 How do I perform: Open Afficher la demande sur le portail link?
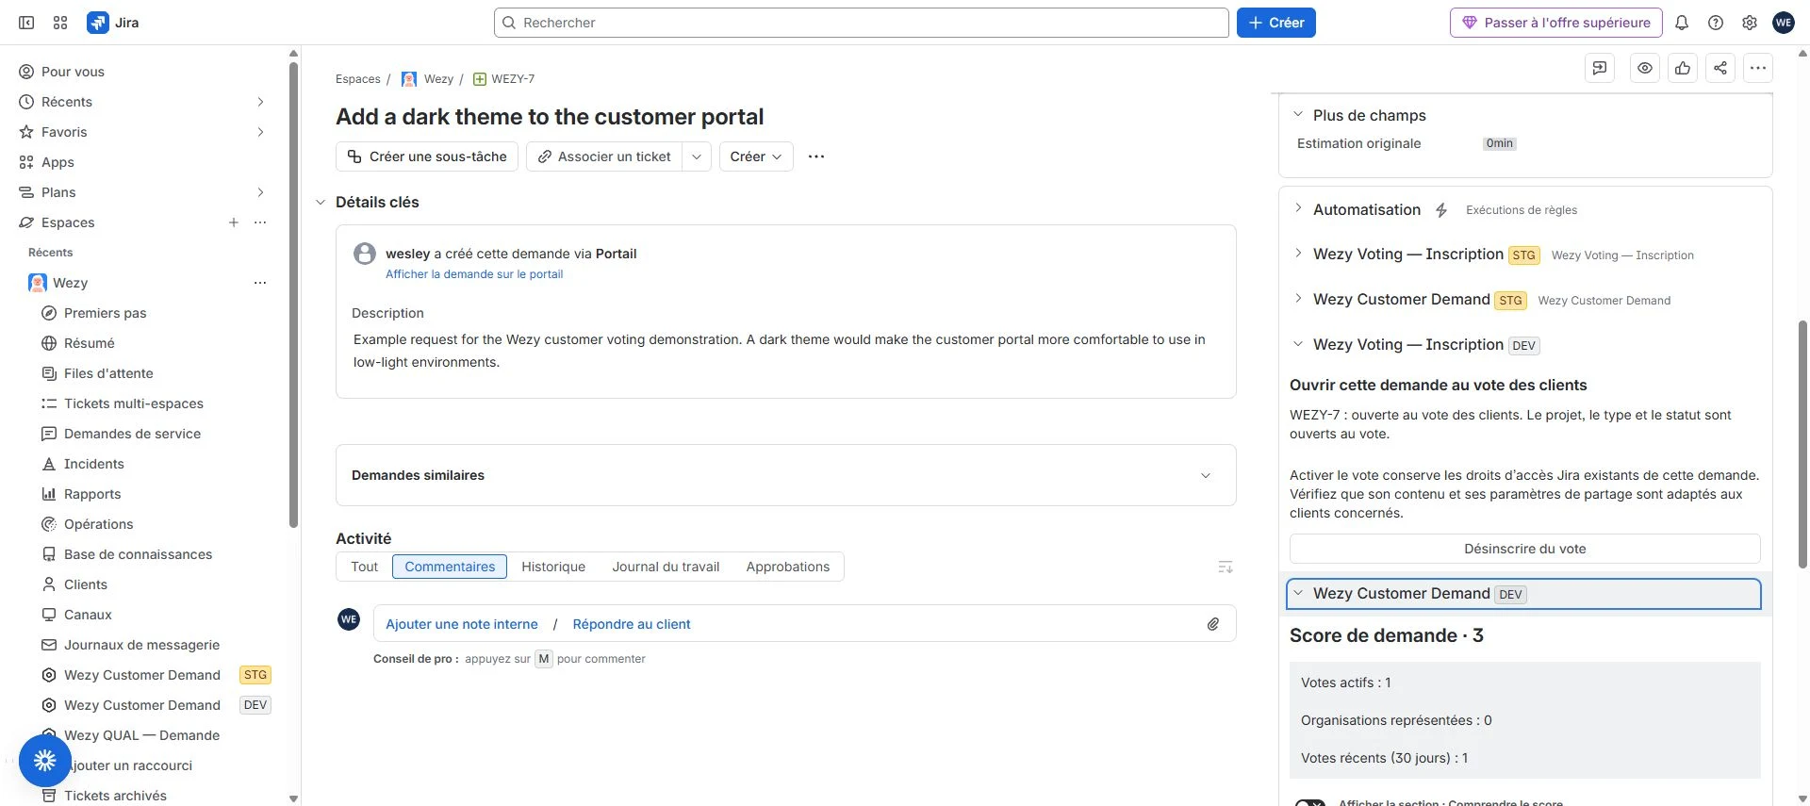(x=474, y=274)
